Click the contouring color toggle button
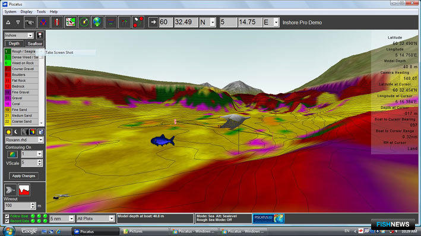 tap(12, 154)
